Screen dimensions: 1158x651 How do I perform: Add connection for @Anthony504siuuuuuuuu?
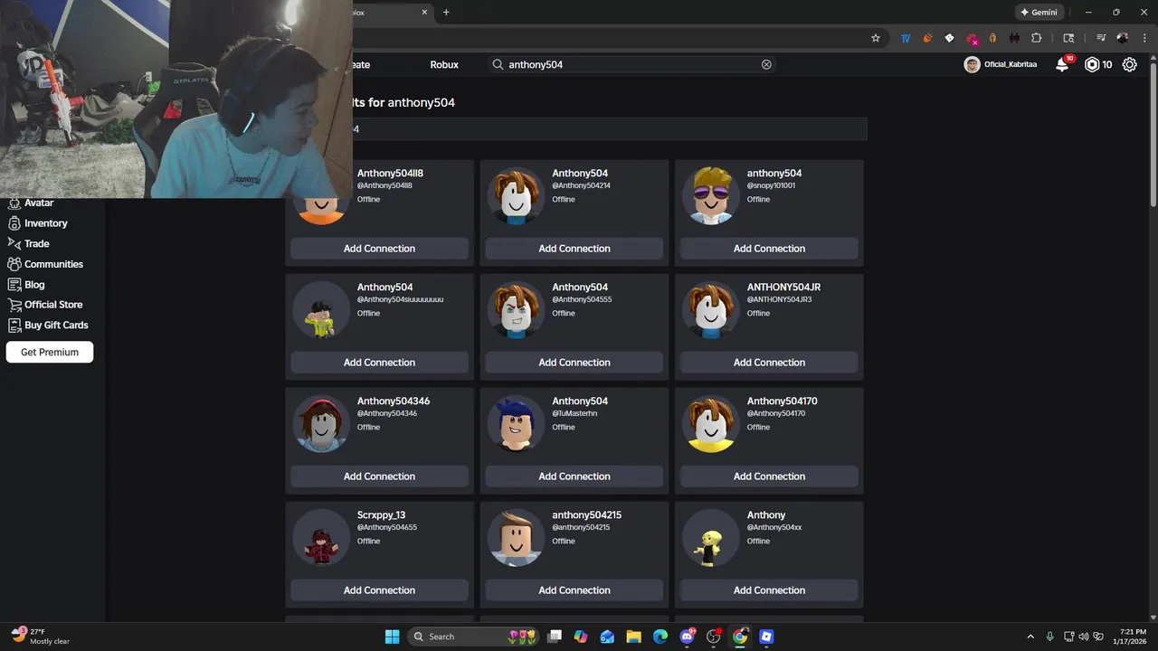pos(379,363)
